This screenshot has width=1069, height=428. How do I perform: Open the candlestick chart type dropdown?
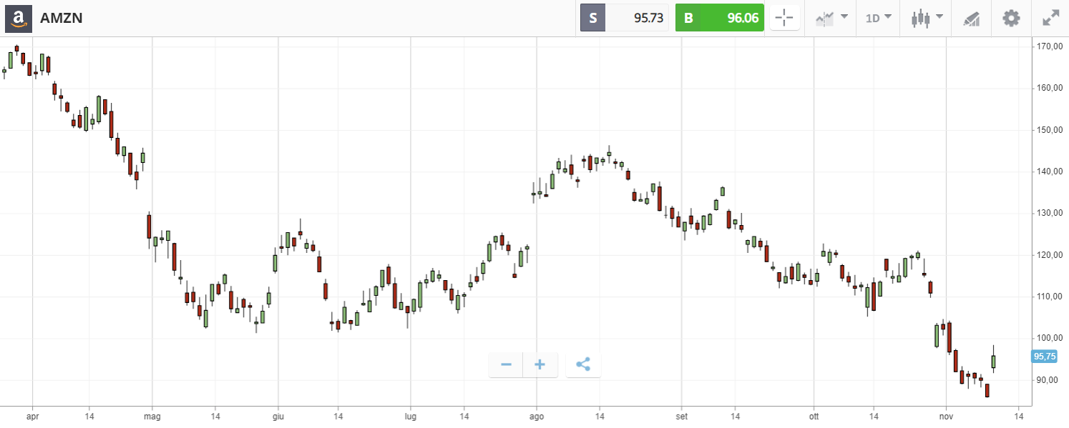(927, 18)
